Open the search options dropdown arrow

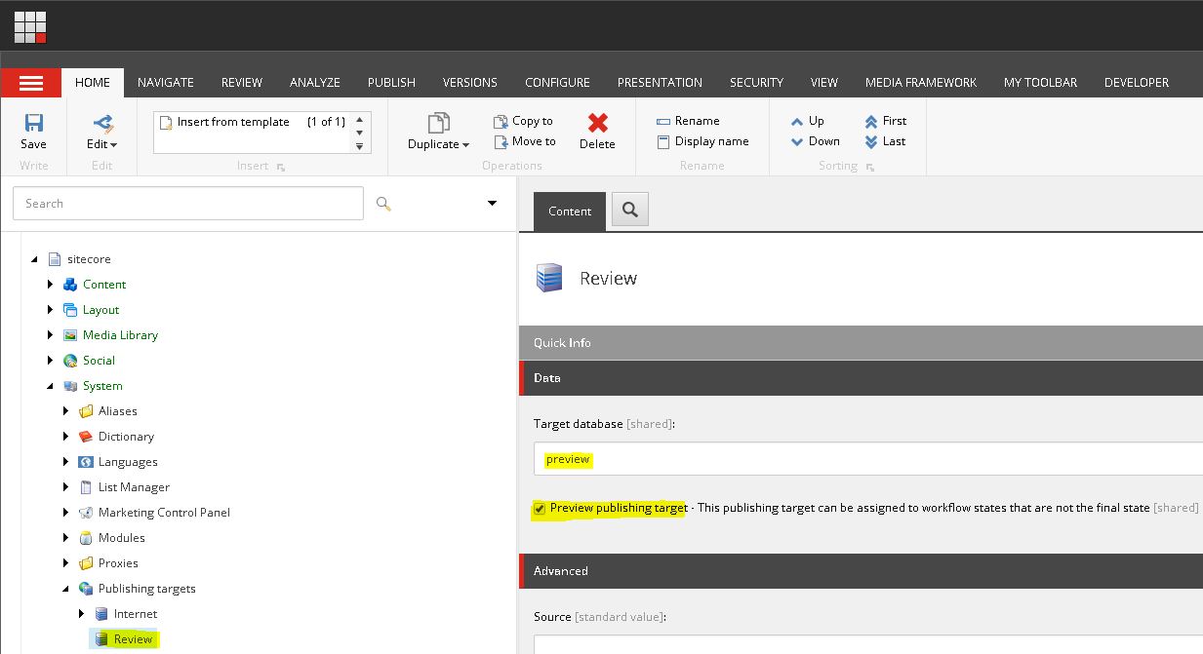492,203
